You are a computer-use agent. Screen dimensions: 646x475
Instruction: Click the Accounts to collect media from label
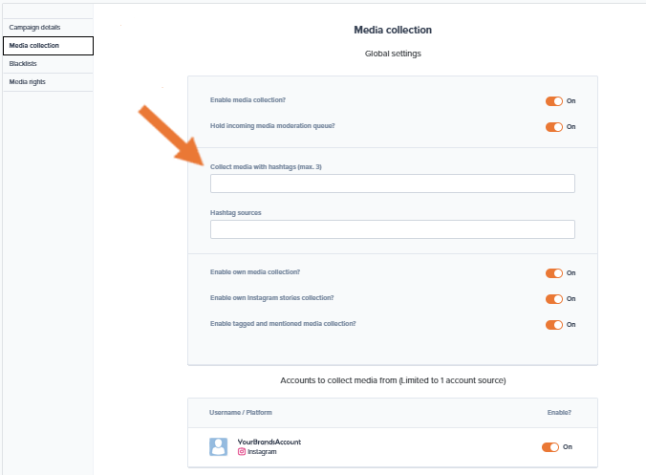click(392, 380)
